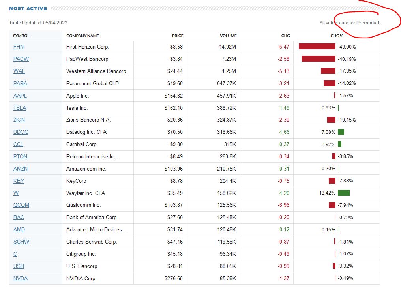Click the VOLUME column header
401x287 pixels.
(228, 36)
